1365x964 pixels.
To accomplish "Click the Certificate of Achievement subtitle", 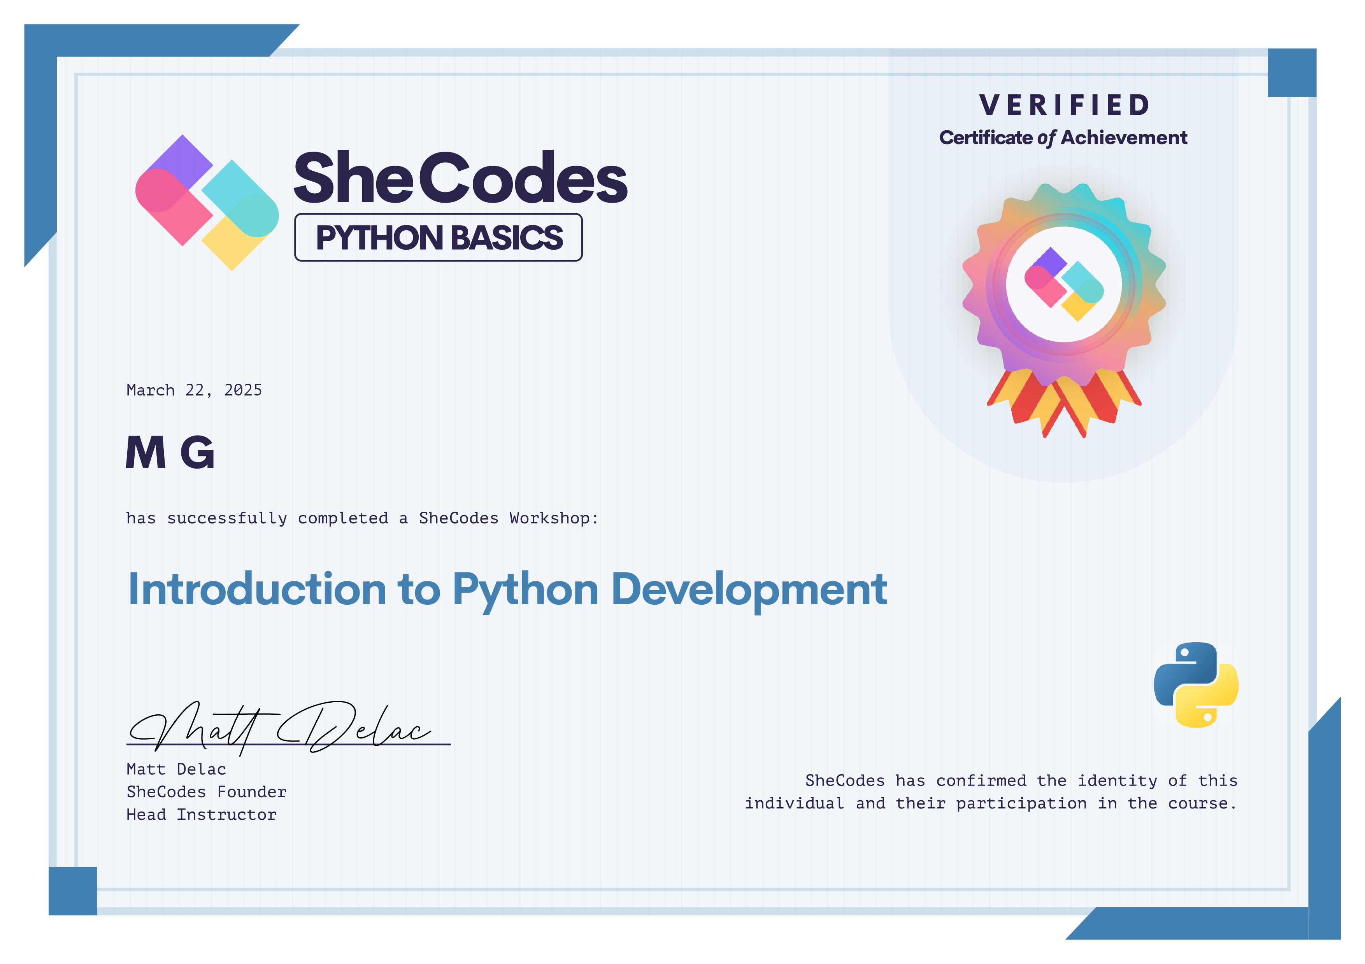I will pyautogui.click(x=1063, y=138).
